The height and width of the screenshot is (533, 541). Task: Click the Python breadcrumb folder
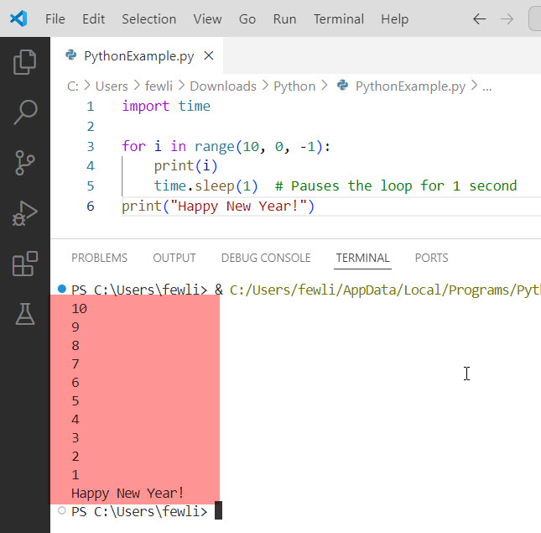294,86
